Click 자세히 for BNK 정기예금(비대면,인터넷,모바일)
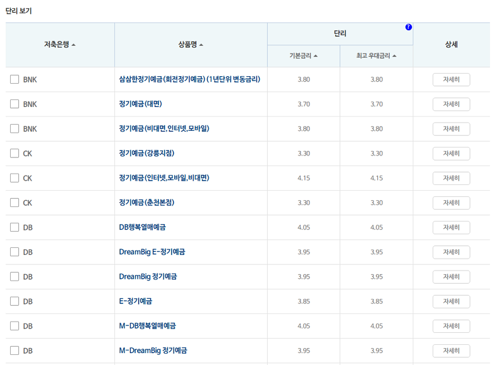Viewport: 493px width, 365px height. tap(451, 129)
